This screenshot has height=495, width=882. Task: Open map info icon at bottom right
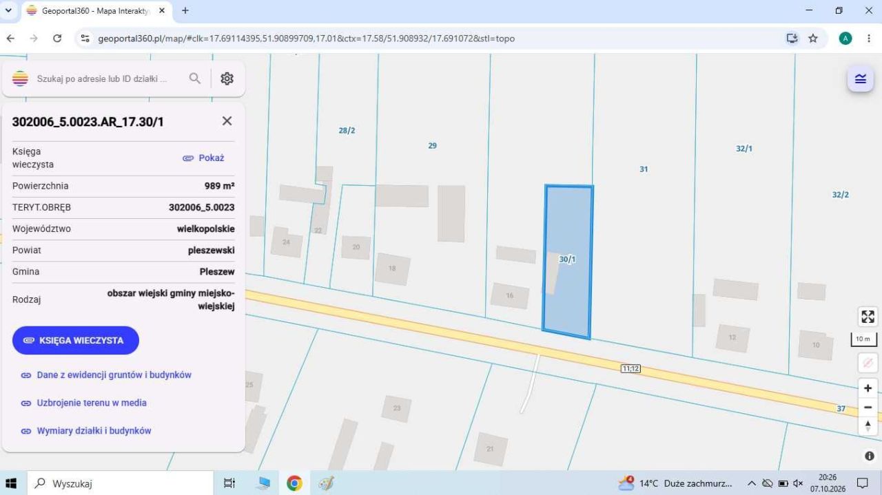click(869, 456)
